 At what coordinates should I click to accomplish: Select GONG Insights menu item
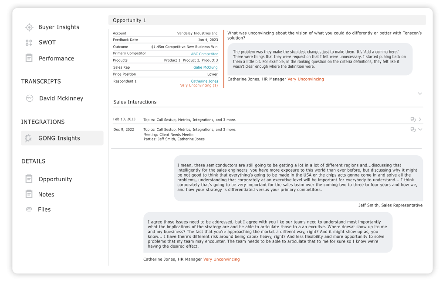(59, 138)
